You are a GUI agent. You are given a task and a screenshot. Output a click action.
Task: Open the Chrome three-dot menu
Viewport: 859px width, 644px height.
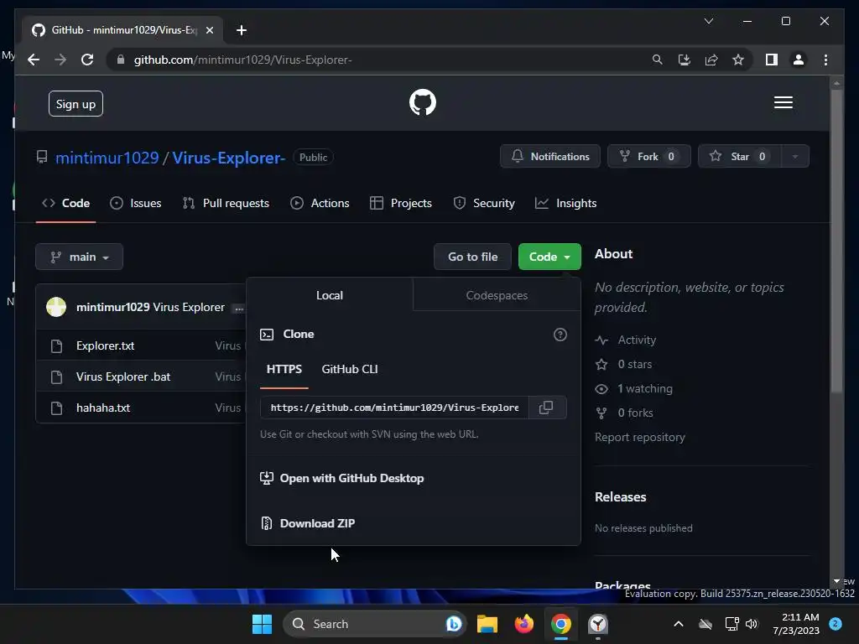825,60
